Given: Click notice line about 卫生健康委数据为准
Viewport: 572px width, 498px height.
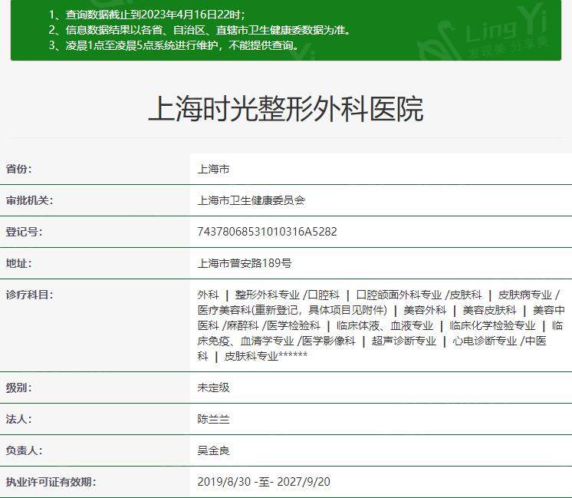Looking at the screenshot, I should pos(200,30).
